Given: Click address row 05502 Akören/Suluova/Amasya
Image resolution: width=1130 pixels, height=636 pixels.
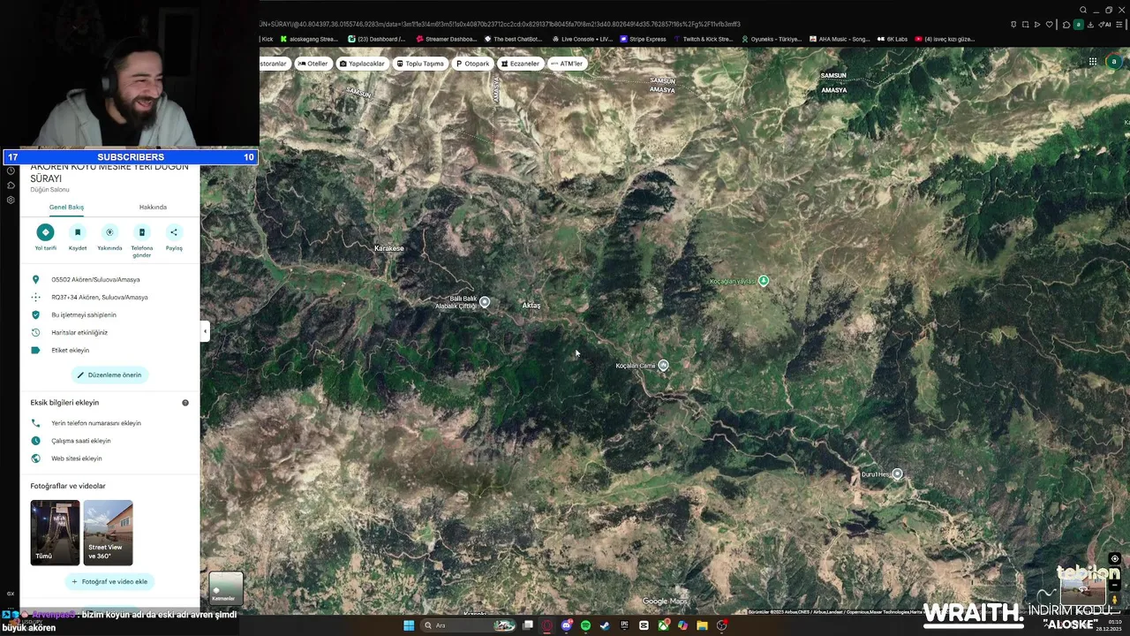Looking at the screenshot, I should pos(109,279).
